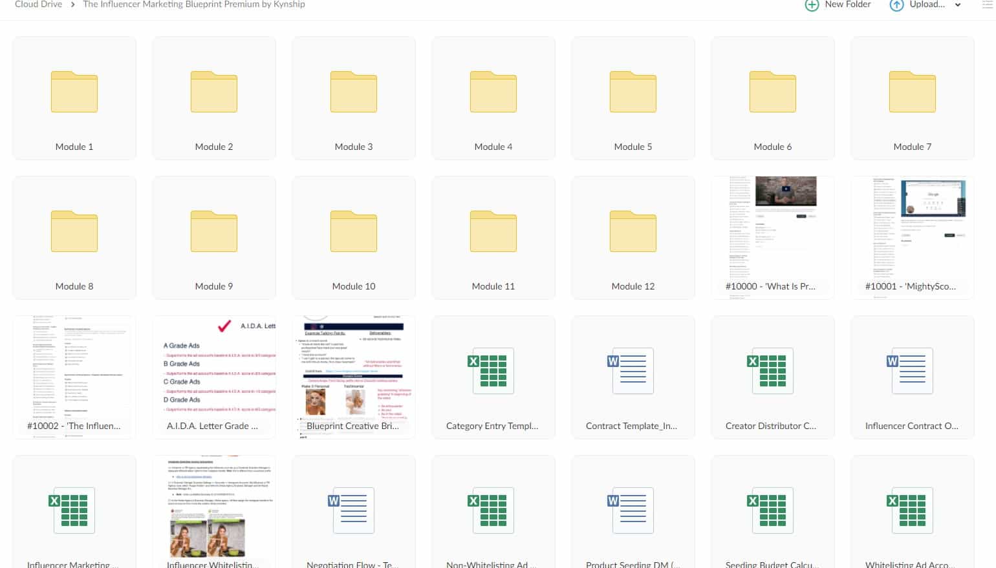Open Creator Distributor Excel spreadsheet
Image resolution: width=996 pixels, height=568 pixels.
coord(772,377)
